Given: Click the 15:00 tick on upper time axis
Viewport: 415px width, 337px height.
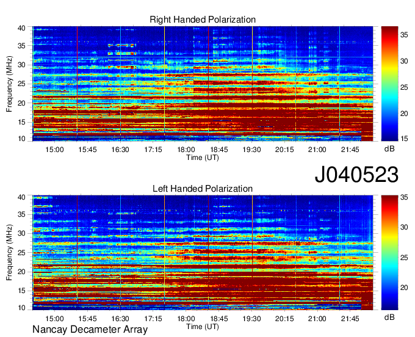Looking at the screenshot, I should pos(54,150).
